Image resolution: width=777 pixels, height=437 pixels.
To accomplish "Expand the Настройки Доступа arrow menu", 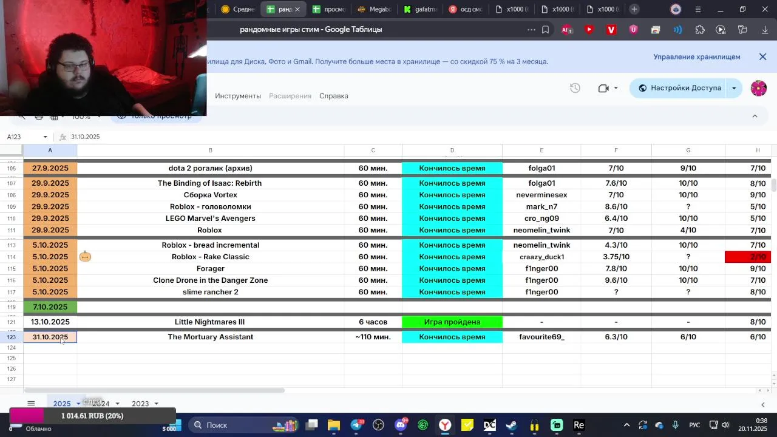I will coord(734,88).
